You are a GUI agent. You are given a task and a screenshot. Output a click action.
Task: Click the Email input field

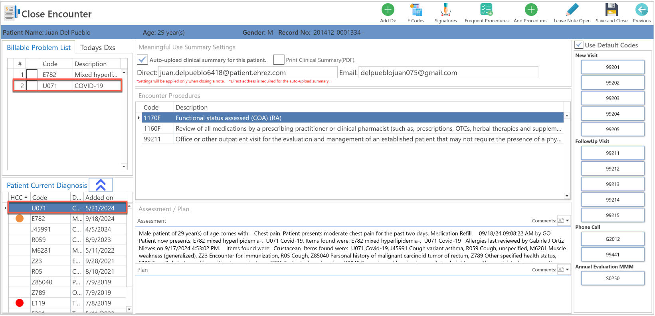pyautogui.click(x=448, y=73)
